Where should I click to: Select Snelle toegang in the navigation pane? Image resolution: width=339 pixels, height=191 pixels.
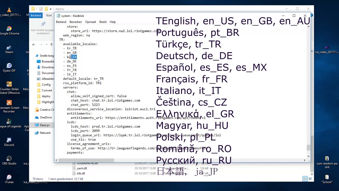click(x=44, y=56)
